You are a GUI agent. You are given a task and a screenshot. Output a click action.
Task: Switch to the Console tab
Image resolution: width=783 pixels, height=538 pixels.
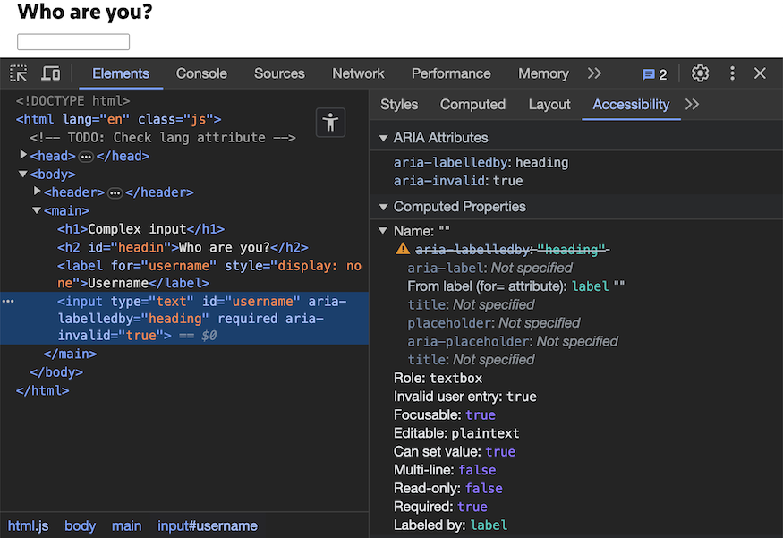[x=201, y=73]
